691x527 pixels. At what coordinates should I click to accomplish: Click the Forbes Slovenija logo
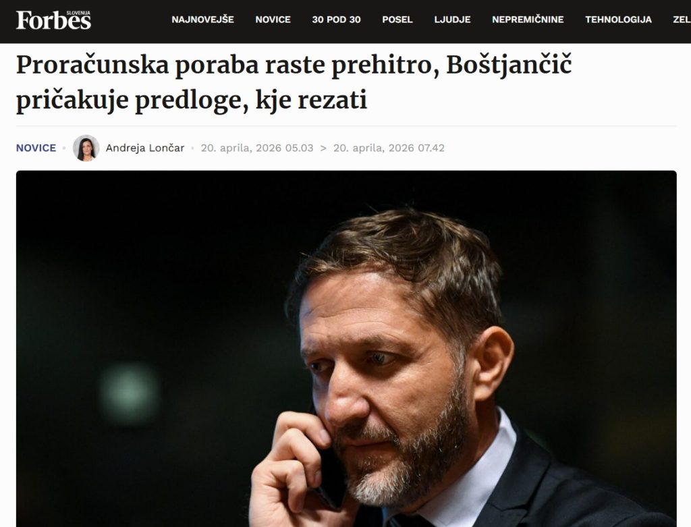pyautogui.click(x=53, y=20)
